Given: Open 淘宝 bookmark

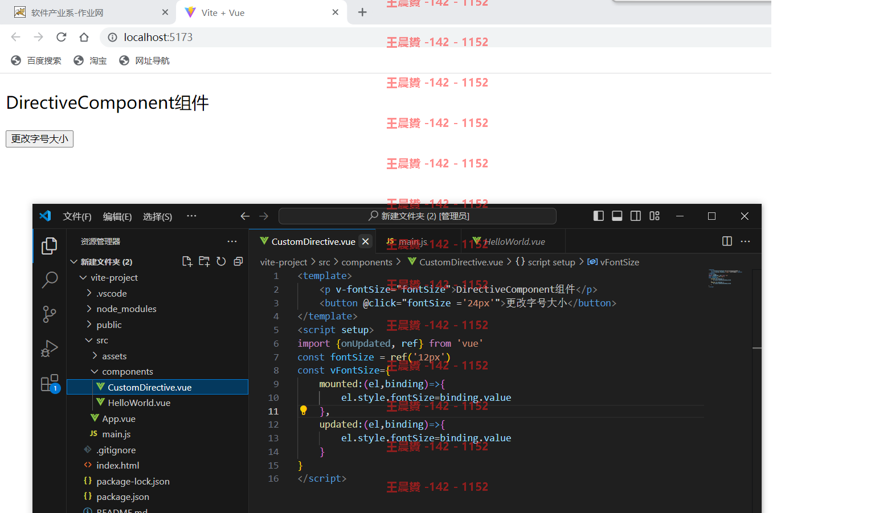Looking at the screenshot, I should coord(90,60).
